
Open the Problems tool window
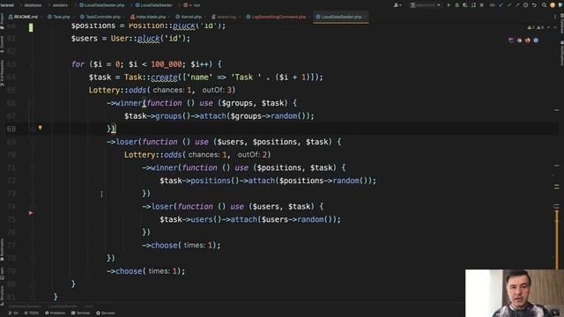55,313
